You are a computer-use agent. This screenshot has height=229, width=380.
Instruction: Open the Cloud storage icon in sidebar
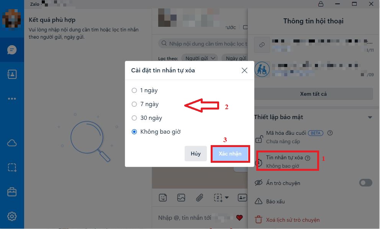(x=12, y=143)
